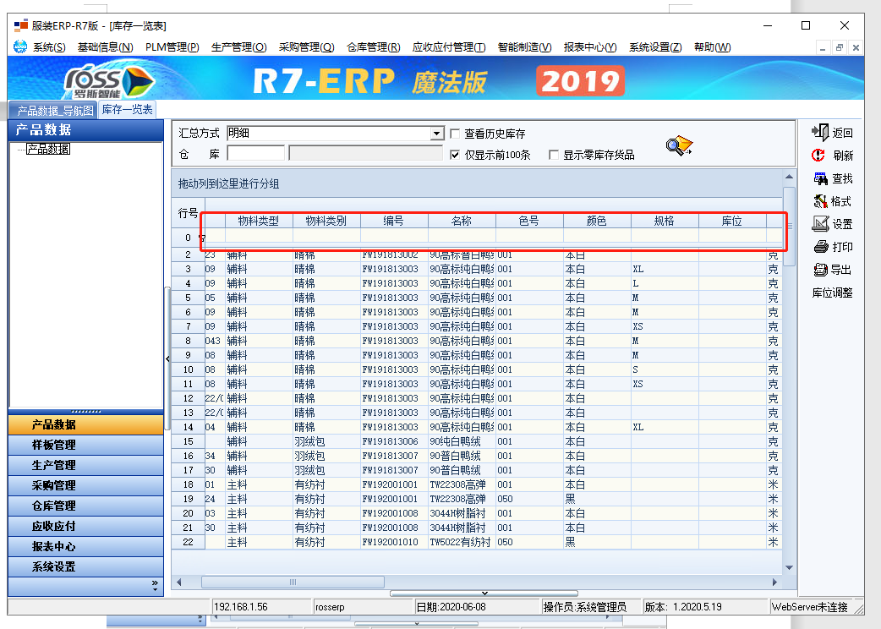Sort by 物料类别 column header
The height and width of the screenshot is (629, 881).
pos(326,221)
